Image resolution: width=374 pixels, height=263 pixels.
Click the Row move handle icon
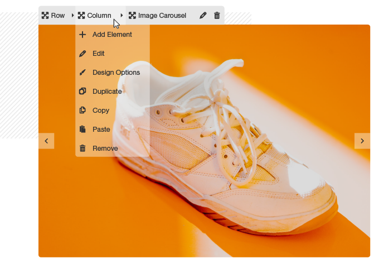[45, 16]
